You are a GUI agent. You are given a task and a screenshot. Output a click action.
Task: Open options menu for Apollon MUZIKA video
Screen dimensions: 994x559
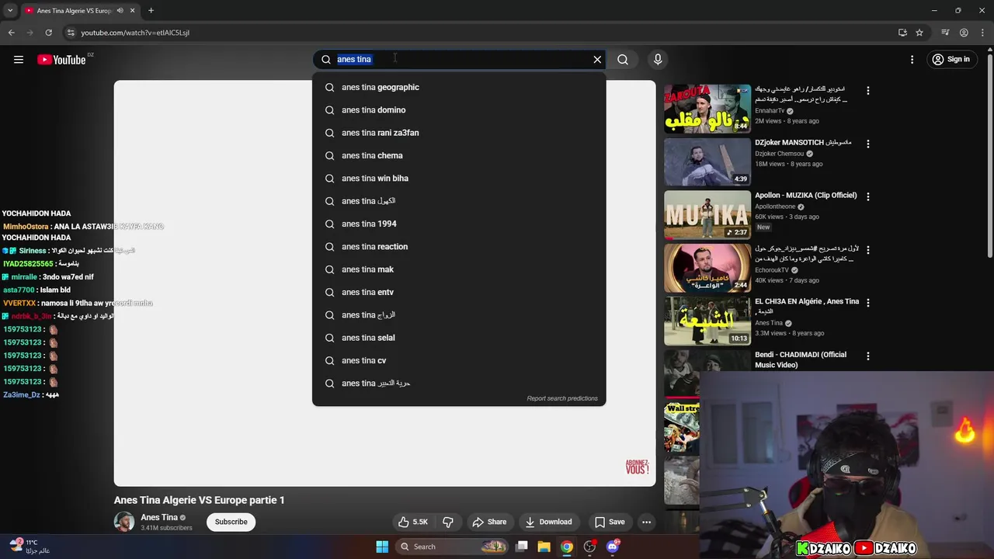(x=868, y=196)
